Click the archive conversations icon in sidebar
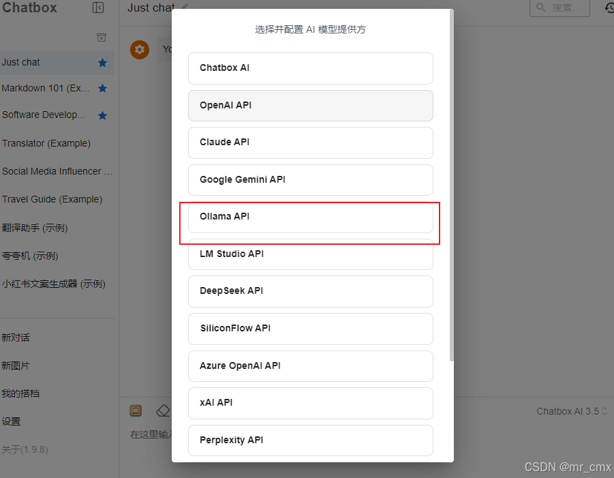Viewport: 614px width, 478px height. pyautogui.click(x=102, y=38)
